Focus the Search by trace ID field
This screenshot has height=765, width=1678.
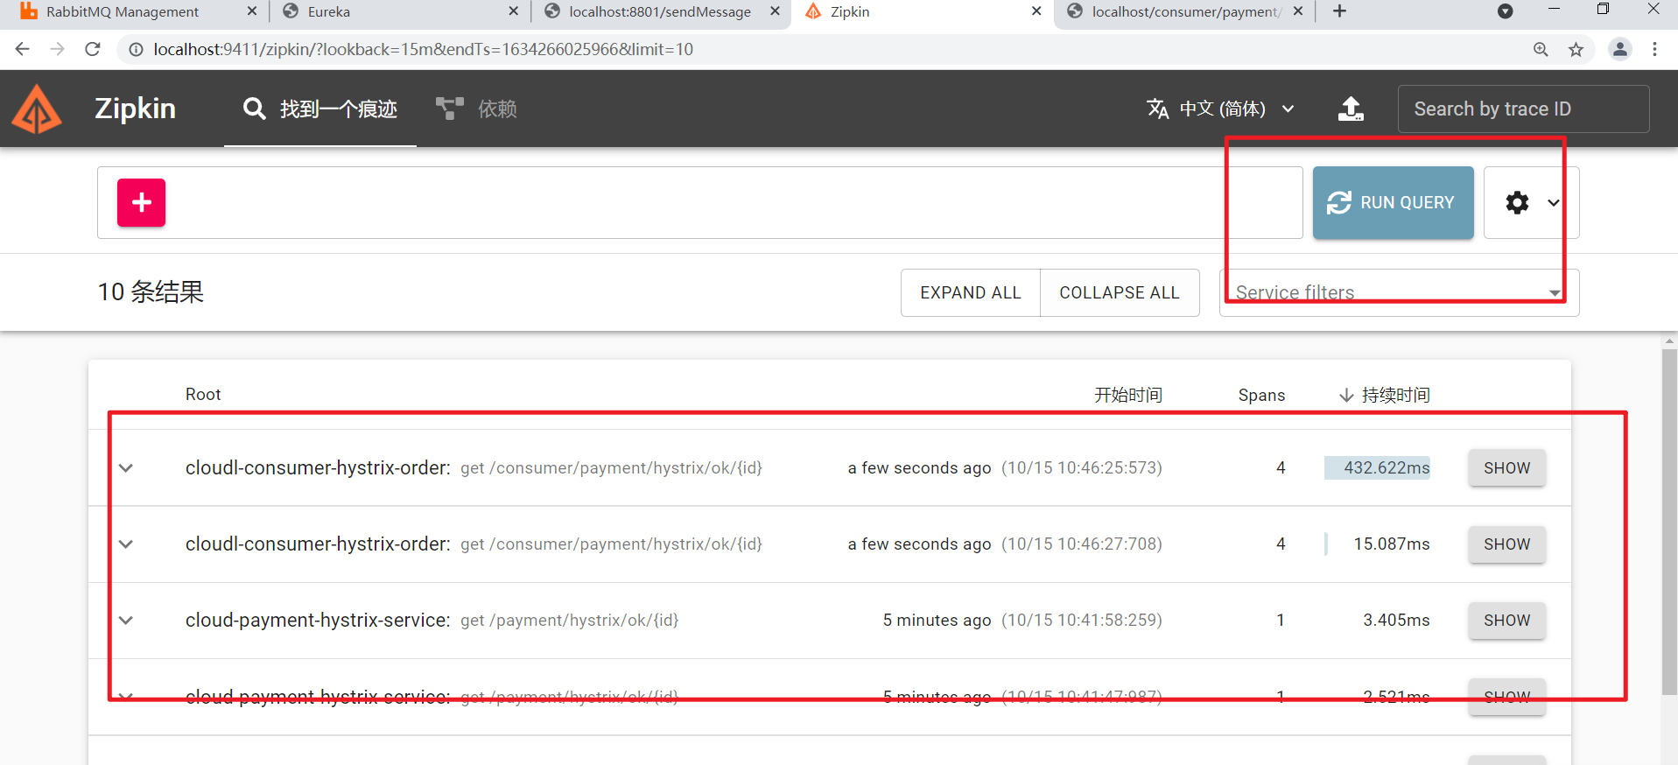click(x=1523, y=109)
